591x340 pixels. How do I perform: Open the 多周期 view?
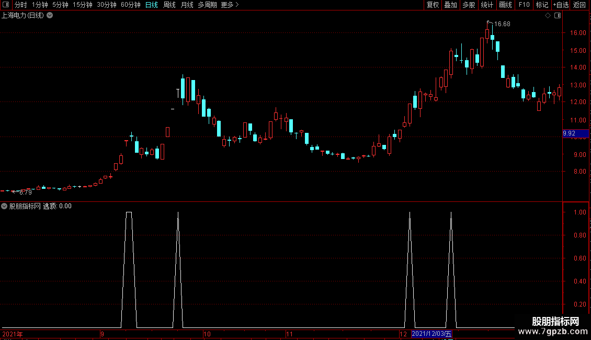pyautogui.click(x=207, y=5)
